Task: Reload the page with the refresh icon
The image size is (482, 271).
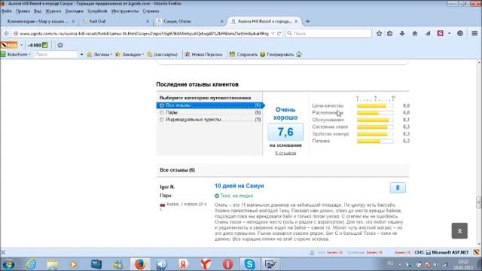Action: [x=279, y=33]
